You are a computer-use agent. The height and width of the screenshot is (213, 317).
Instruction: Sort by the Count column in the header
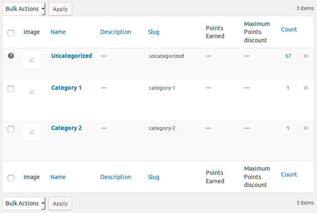pyautogui.click(x=289, y=29)
